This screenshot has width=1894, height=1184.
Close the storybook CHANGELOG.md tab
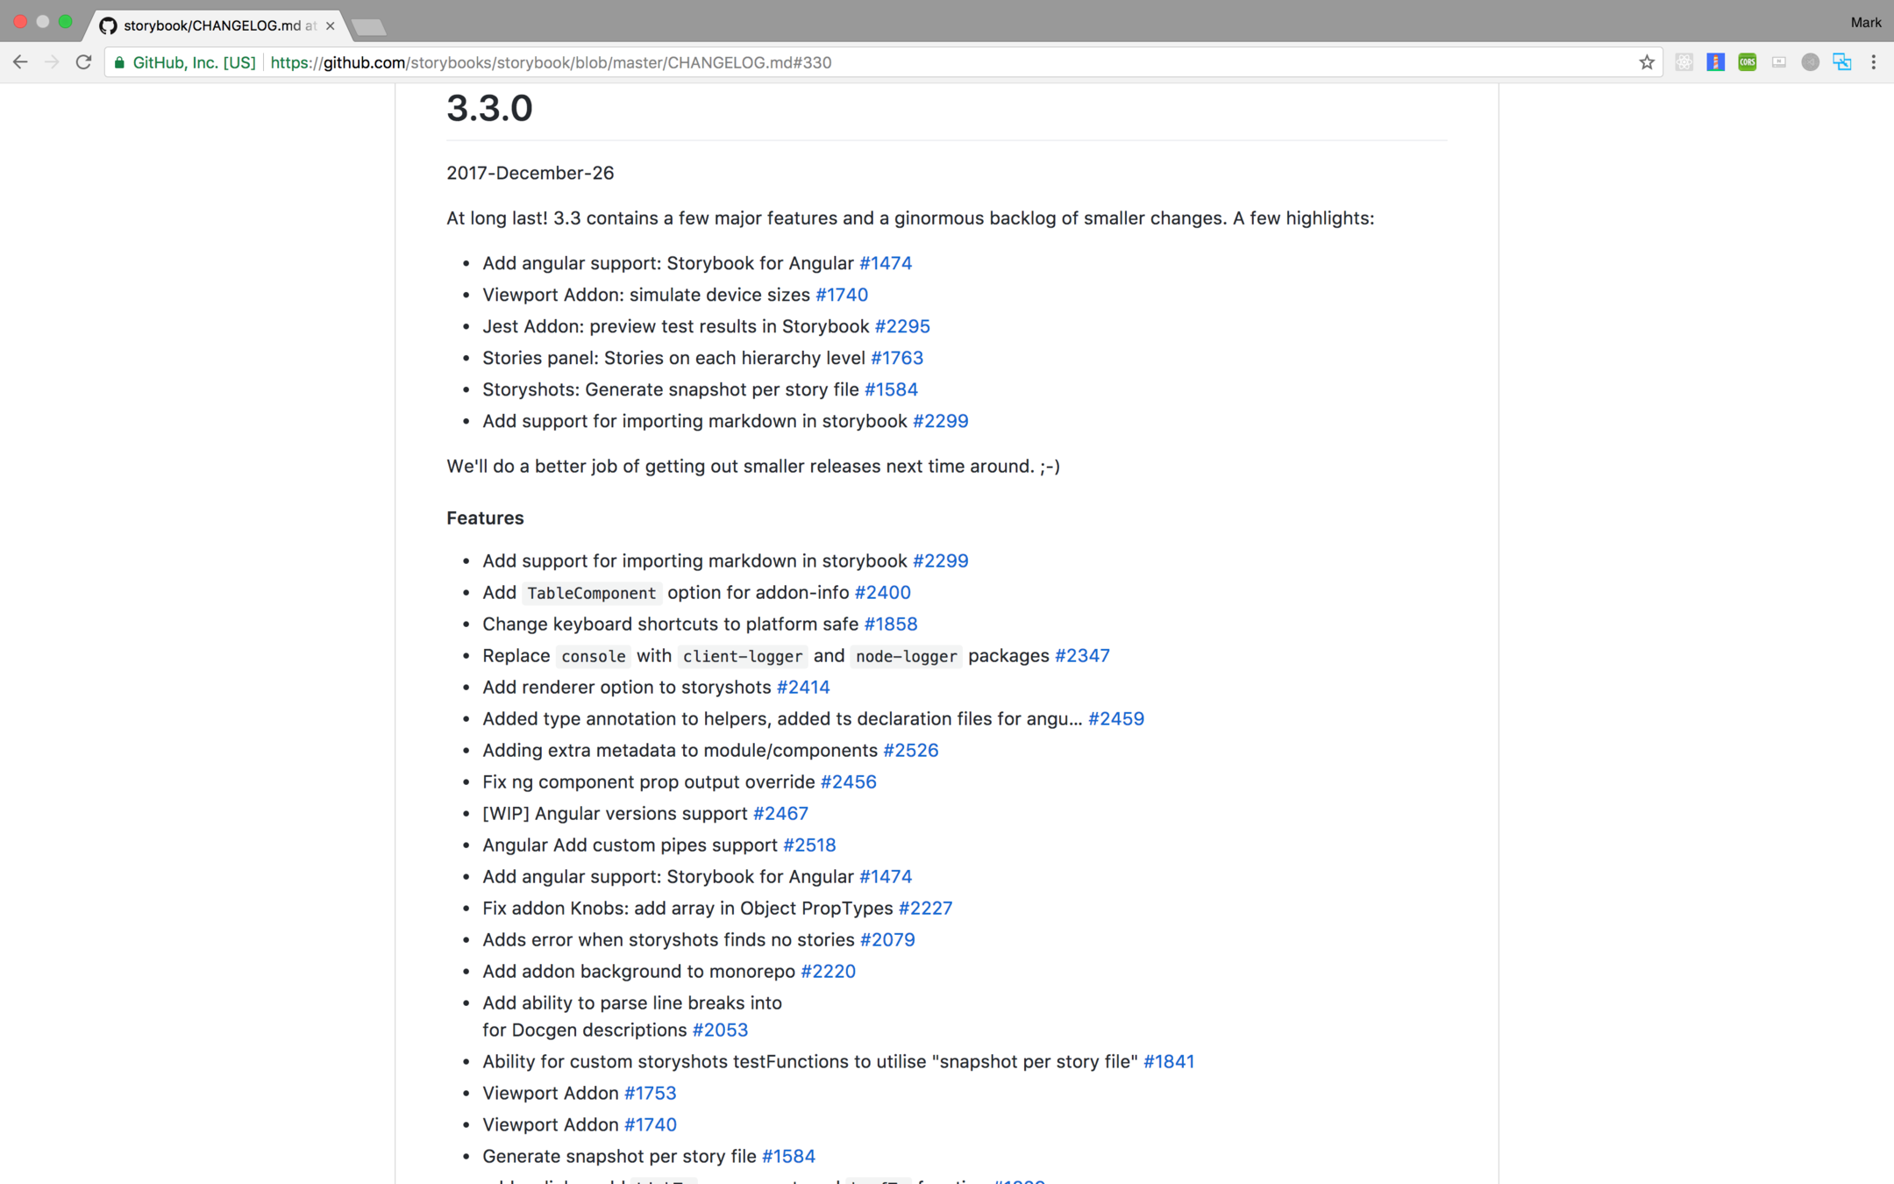330,26
